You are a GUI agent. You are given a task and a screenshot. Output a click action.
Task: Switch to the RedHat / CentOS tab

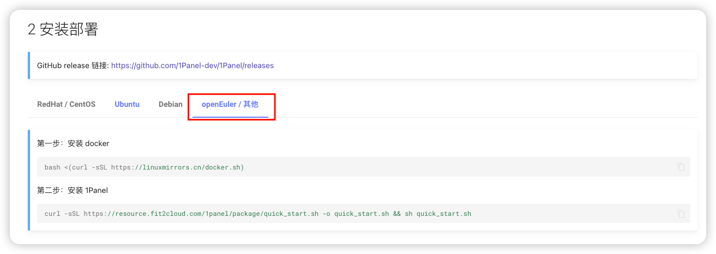pos(66,104)
